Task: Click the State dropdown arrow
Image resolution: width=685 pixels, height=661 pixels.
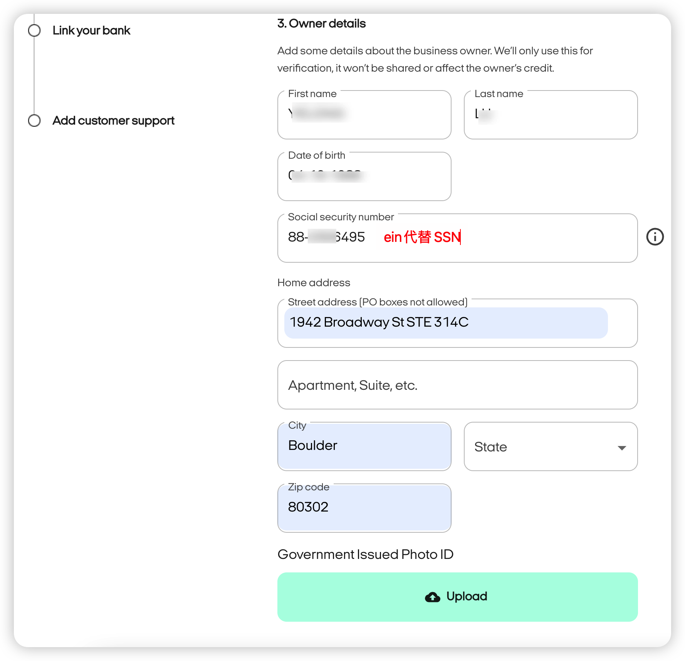Action: click(x=621, y=448)
